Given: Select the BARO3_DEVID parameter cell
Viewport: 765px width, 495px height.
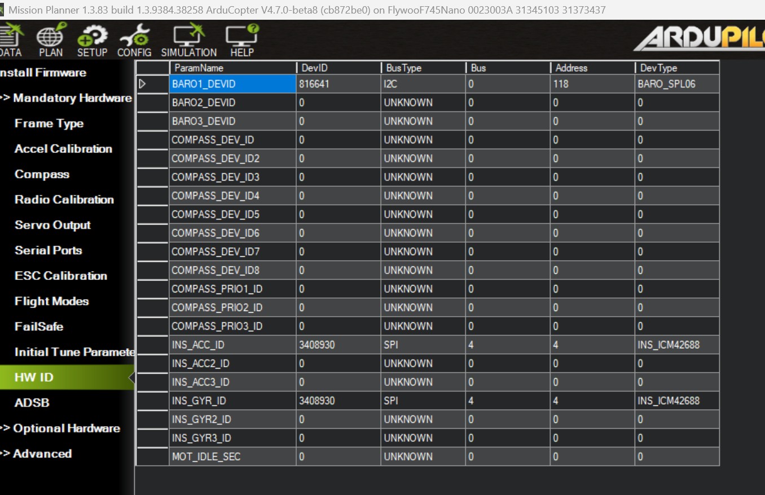Looking at the screenshot, I should click(233, 121).
